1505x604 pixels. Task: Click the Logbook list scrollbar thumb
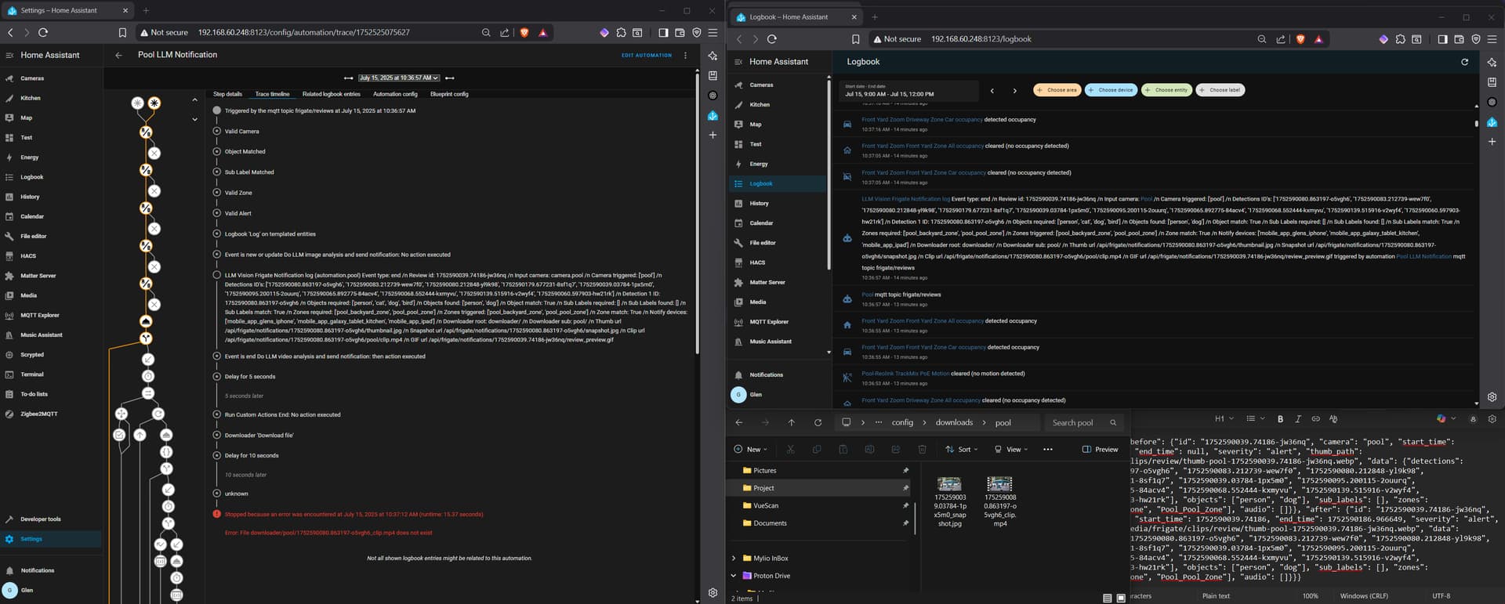[x=1476, y=123]
